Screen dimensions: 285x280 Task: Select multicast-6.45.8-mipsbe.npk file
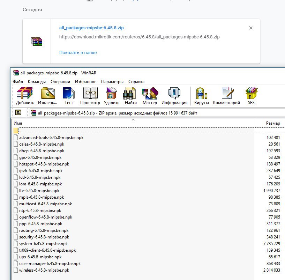pos(46,204)
